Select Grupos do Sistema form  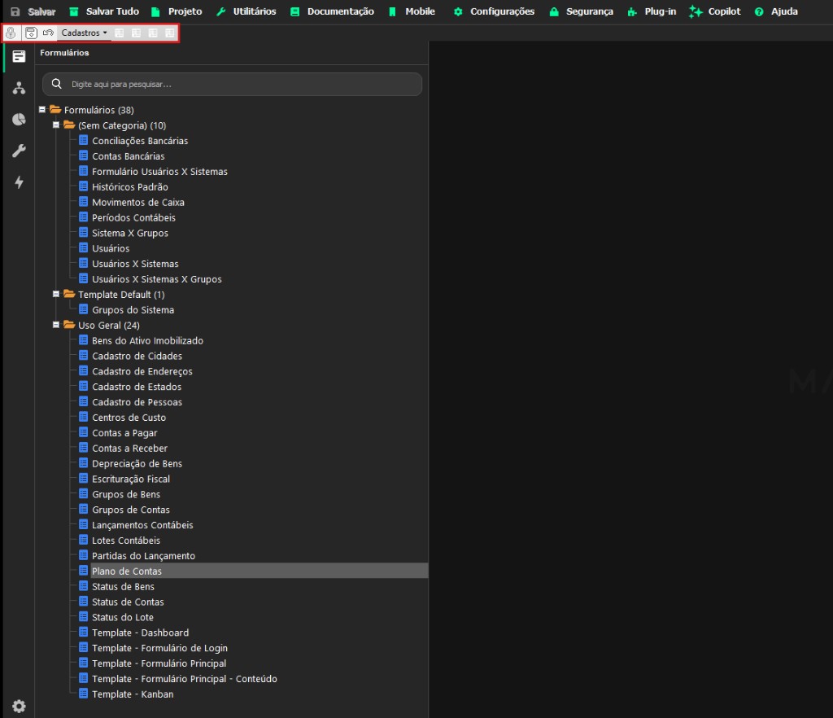click(x=133, y=310)
